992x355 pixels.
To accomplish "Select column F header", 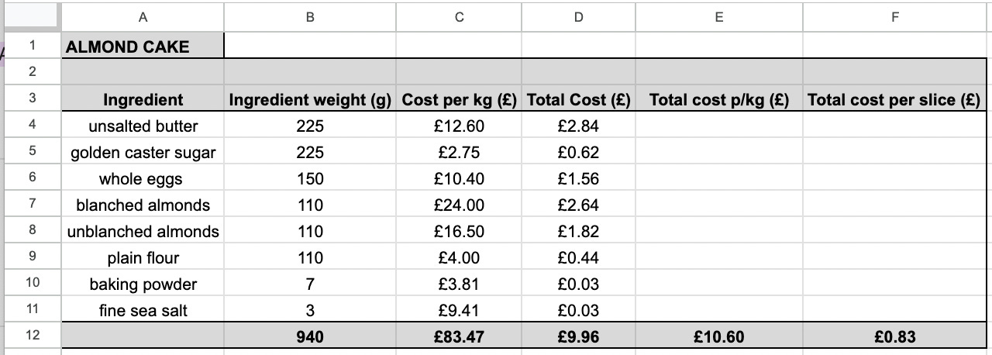I will pos(894,16).
